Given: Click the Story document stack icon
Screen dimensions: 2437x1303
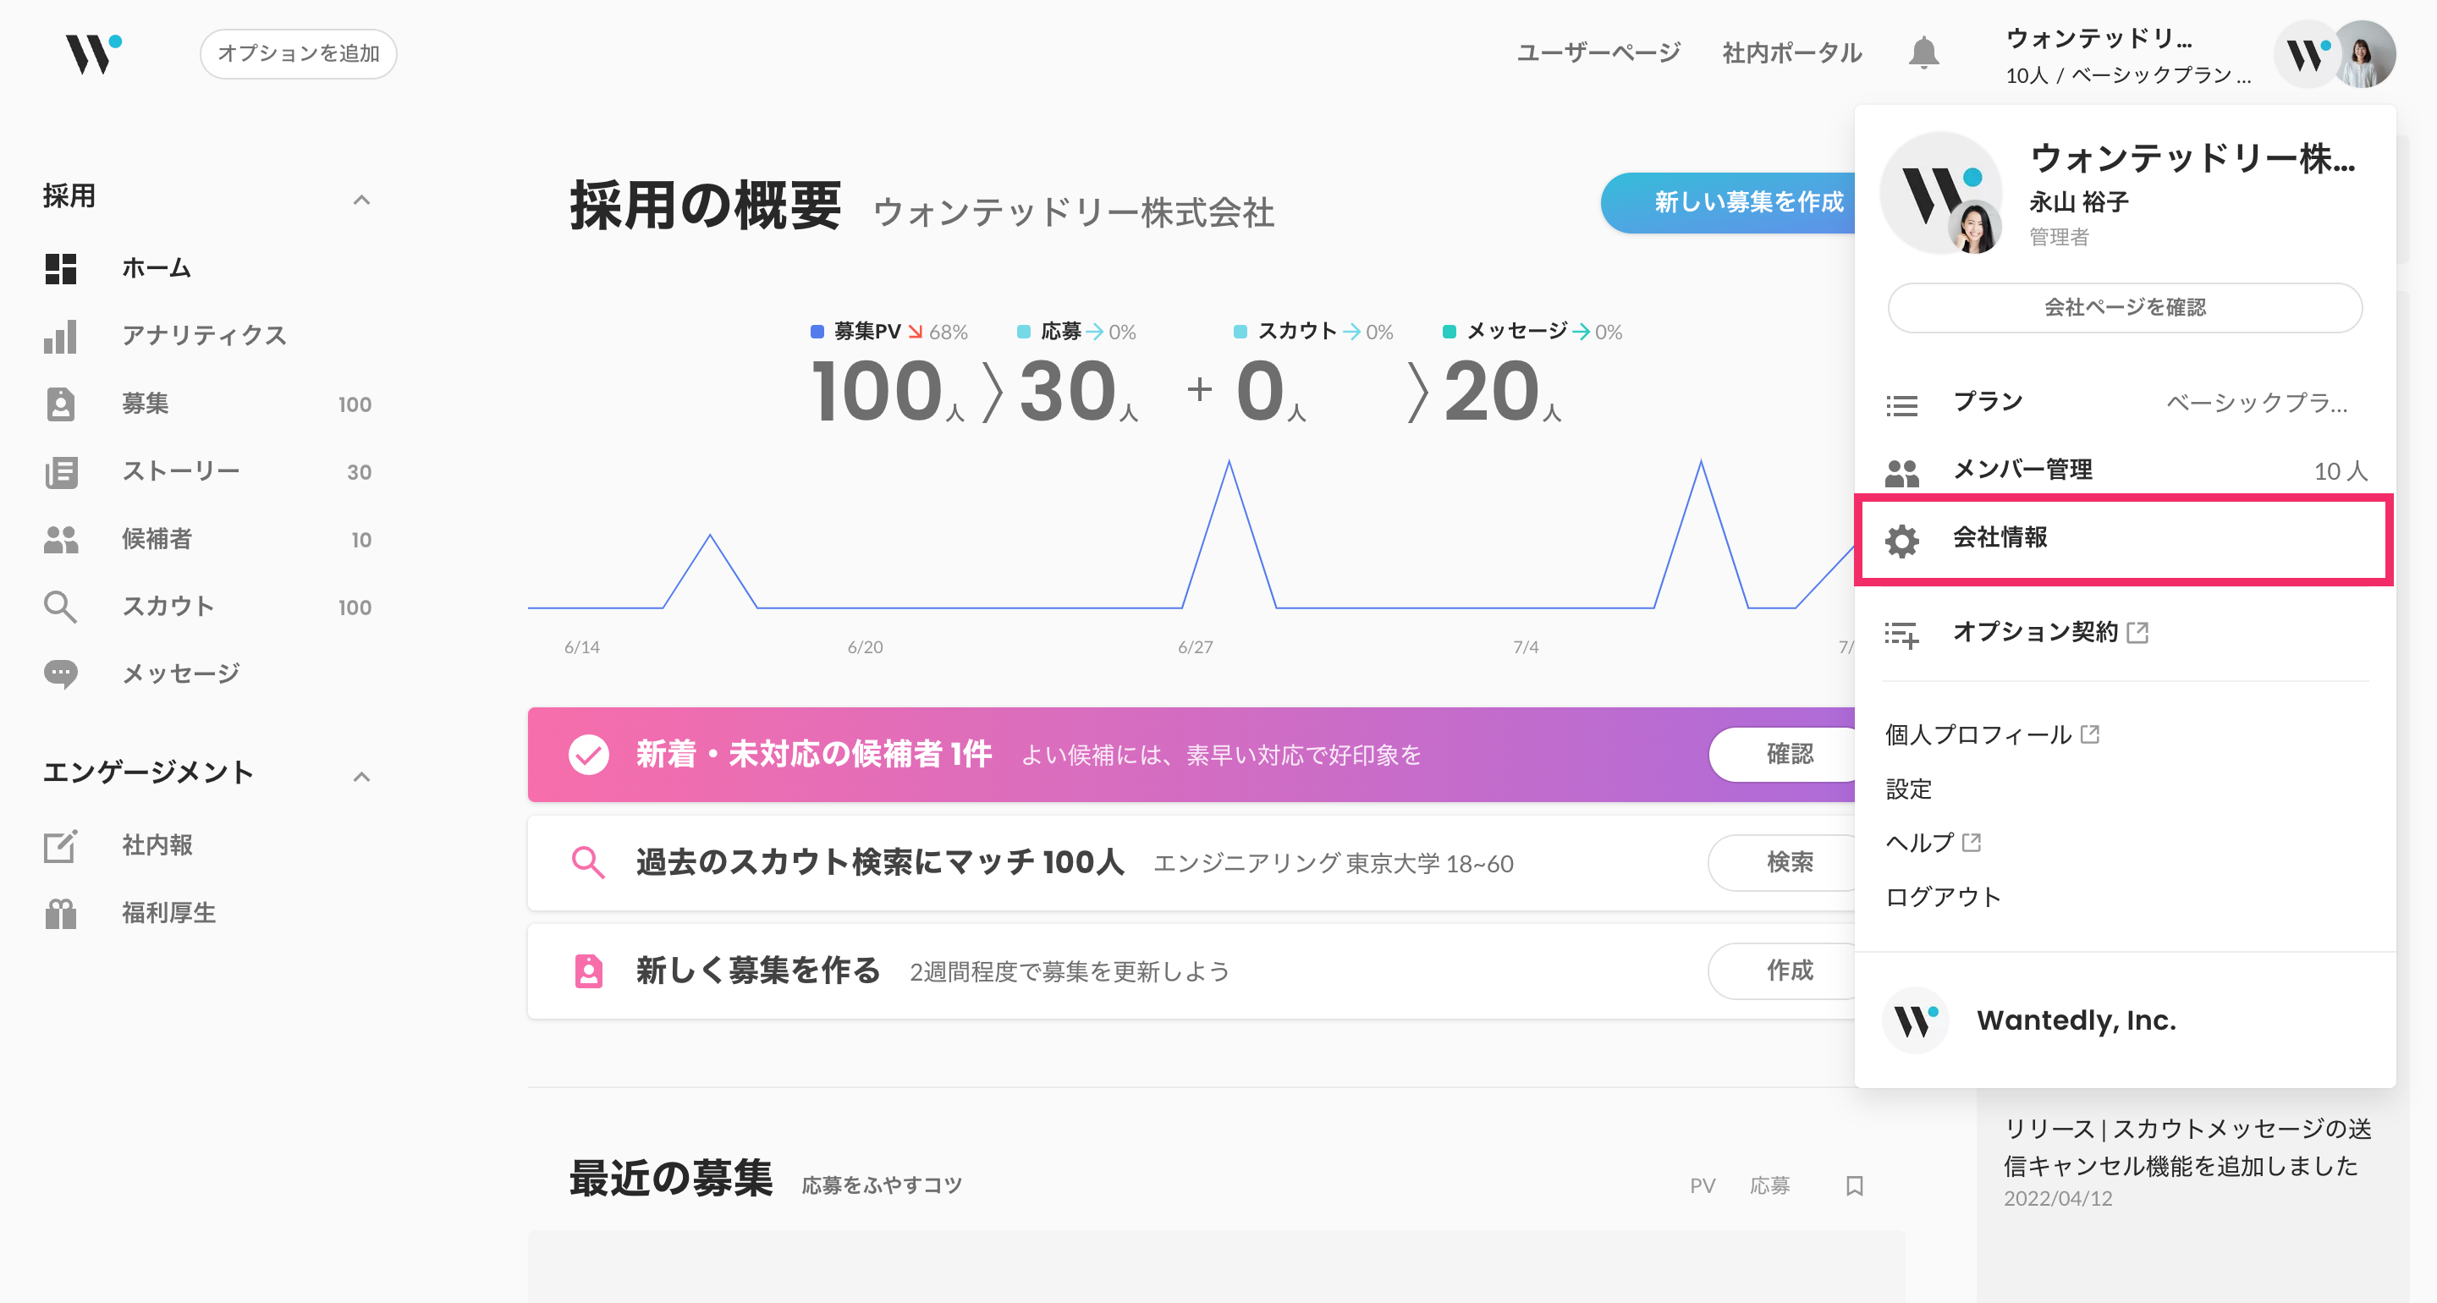Looking at the screenshot, I should [61, 471].
